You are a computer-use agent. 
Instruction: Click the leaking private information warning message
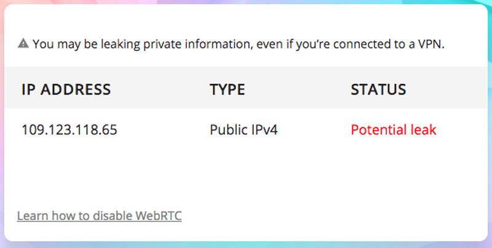[239, 44]
